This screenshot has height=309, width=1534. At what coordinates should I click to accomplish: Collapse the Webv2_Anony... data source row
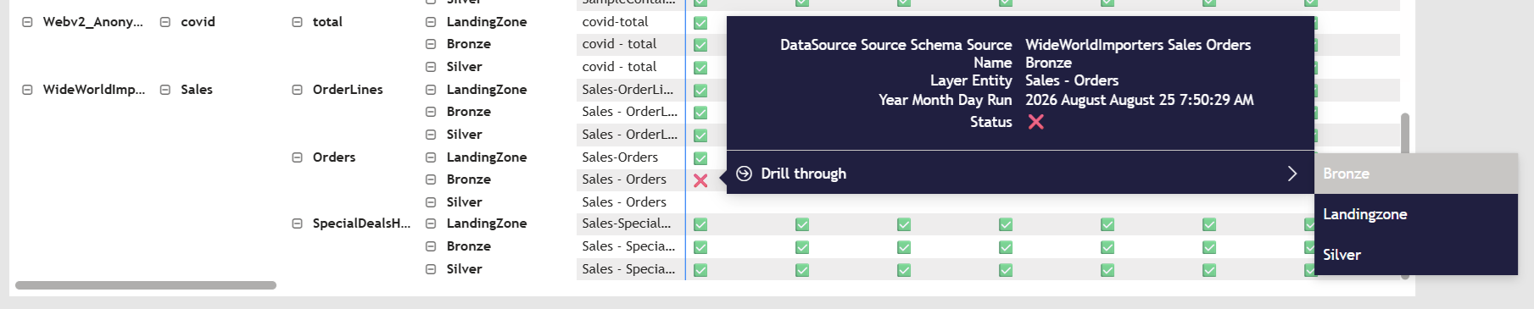click(27, 22)
